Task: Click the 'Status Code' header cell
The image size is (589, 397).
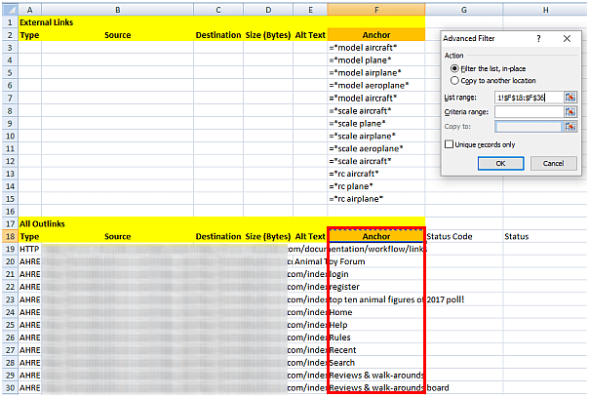Action: pyautogui.click(x=464, y=236)
